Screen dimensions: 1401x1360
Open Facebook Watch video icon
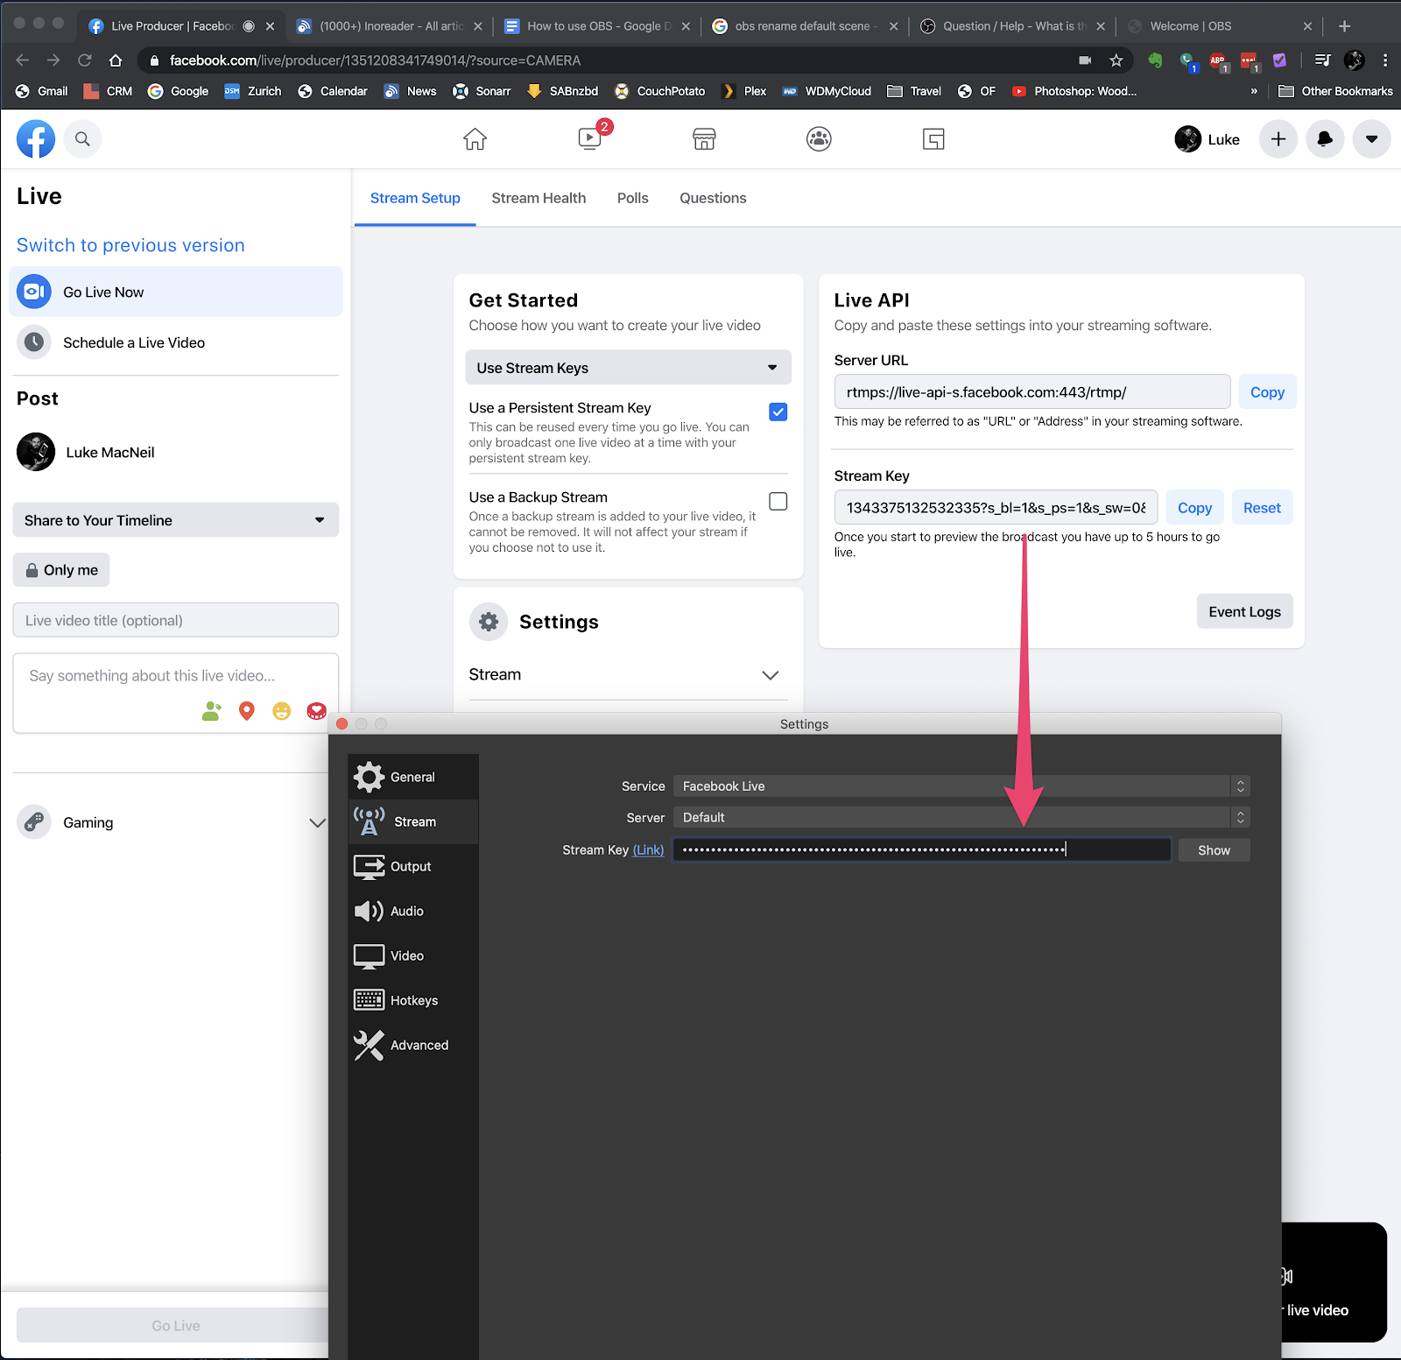coord(590,139)
